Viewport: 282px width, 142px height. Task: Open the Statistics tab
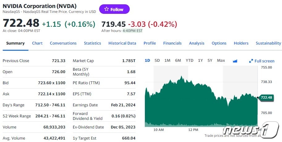[x=92, y=43]
